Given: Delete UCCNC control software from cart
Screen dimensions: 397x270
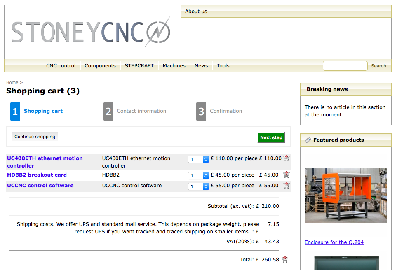Looking at the screenshot, I should pyautogui.click(x=287, y=185).
